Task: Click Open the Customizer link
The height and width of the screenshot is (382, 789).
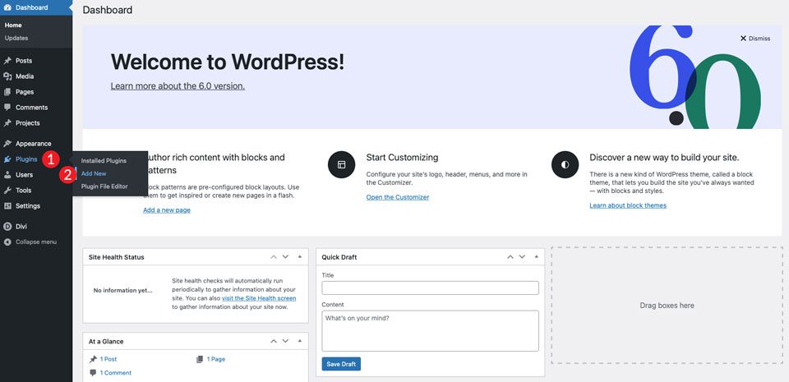Action: tap(398, 197)
